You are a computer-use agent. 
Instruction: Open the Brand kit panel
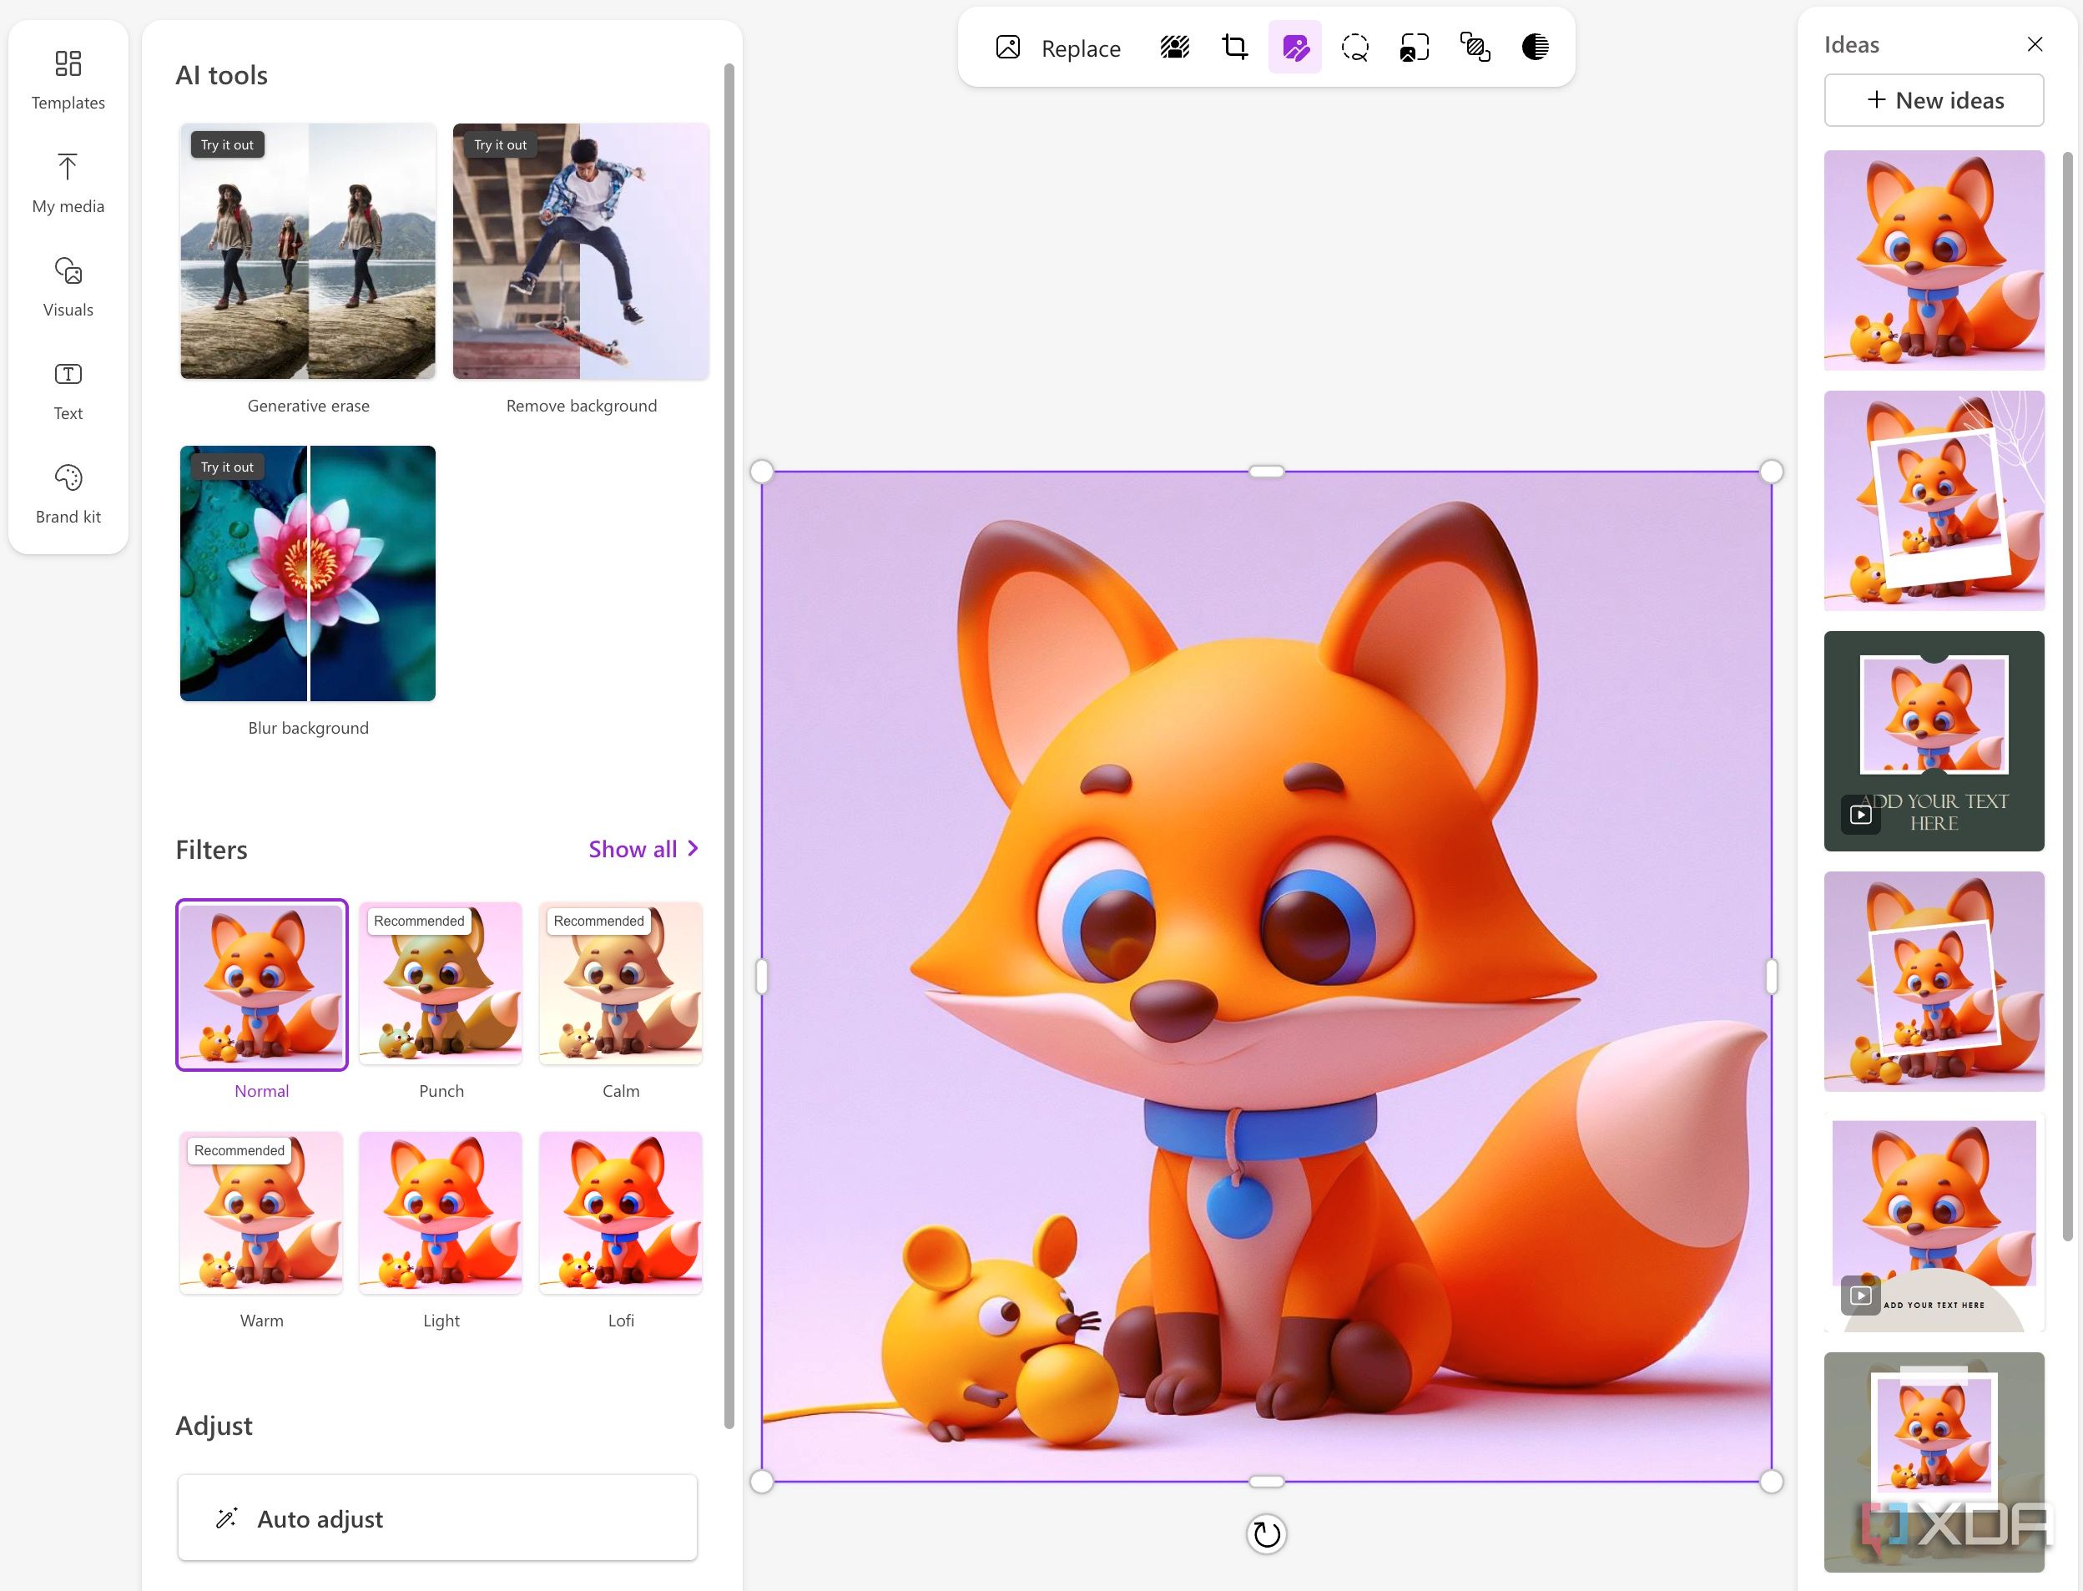[x=68, y=494]
